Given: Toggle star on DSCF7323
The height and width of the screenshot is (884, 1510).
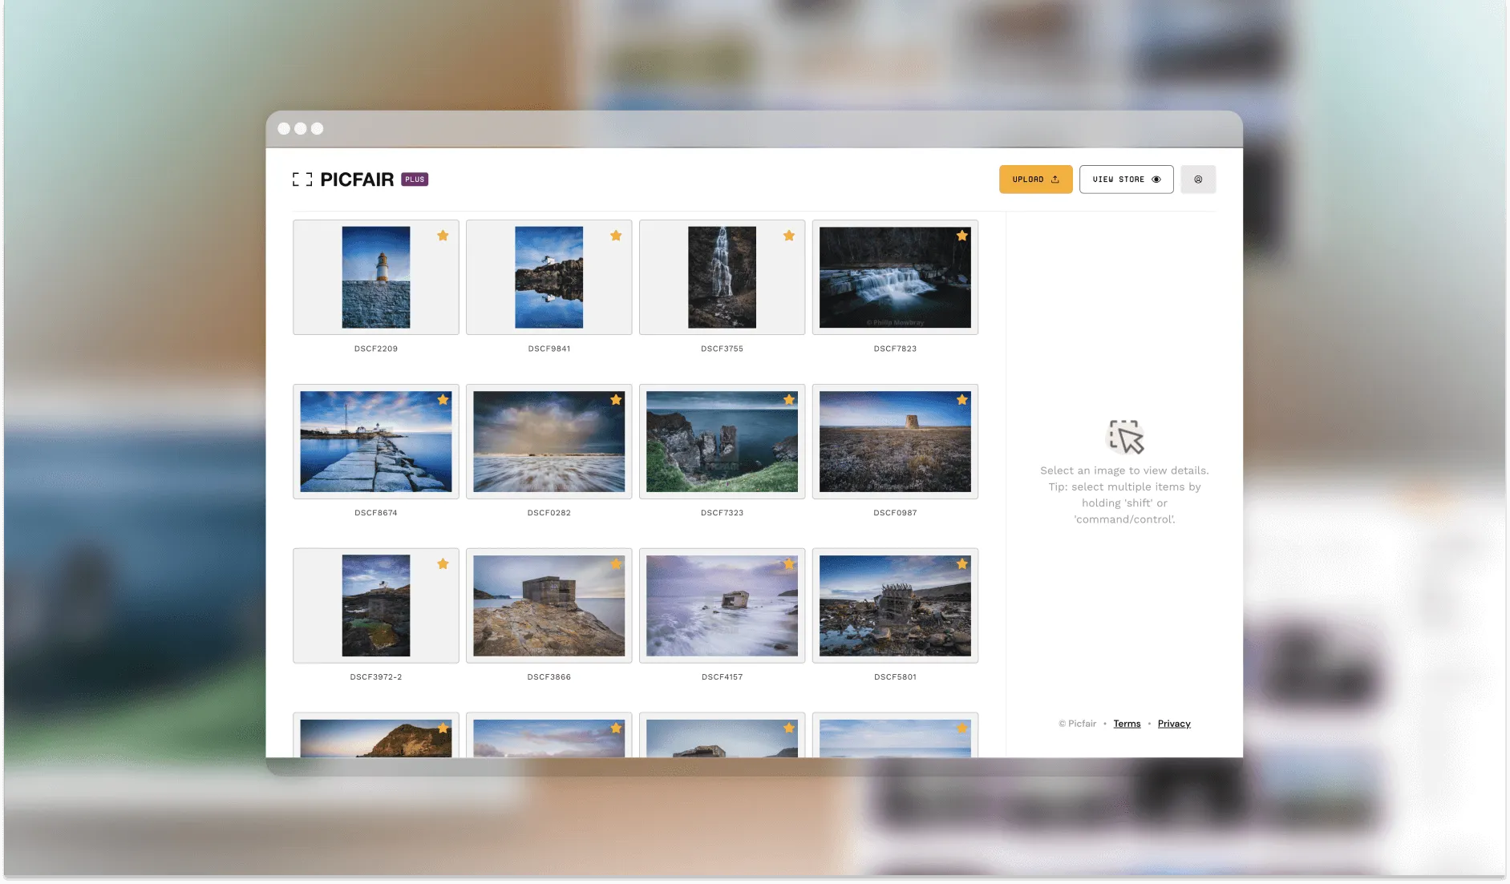Looking at the screenshot, I should (789, 400).
